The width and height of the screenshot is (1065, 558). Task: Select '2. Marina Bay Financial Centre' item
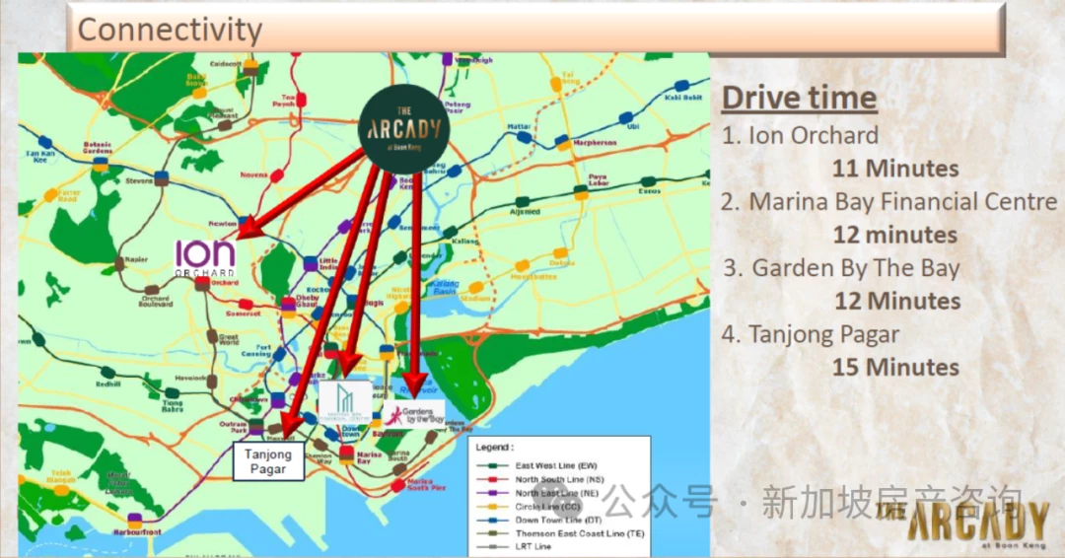889,202
